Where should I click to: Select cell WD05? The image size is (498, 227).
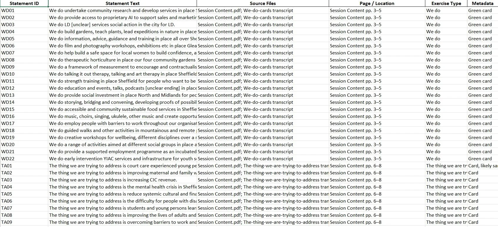coord(24,39)
